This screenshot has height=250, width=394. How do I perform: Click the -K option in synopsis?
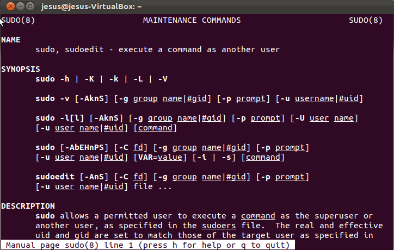click(x=89, y=79)
